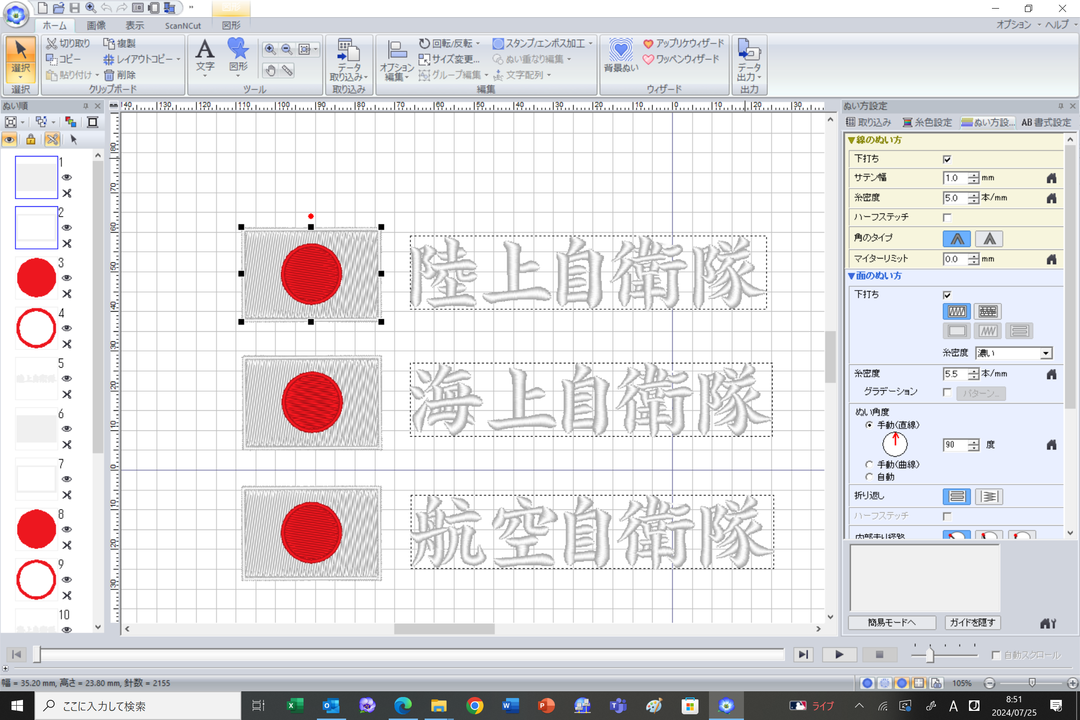Viewport: 1080px width, 720px height.
Task: Collapse 線のぬい方 section
Action: pyautogui.click(x=851, y=140)
